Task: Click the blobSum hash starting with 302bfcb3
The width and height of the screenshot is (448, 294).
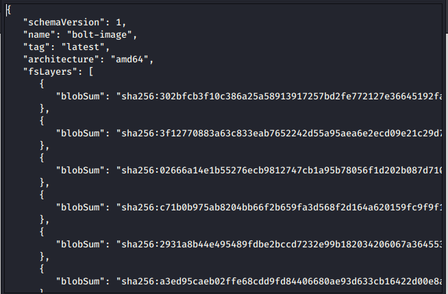Action: pos(281,95)
